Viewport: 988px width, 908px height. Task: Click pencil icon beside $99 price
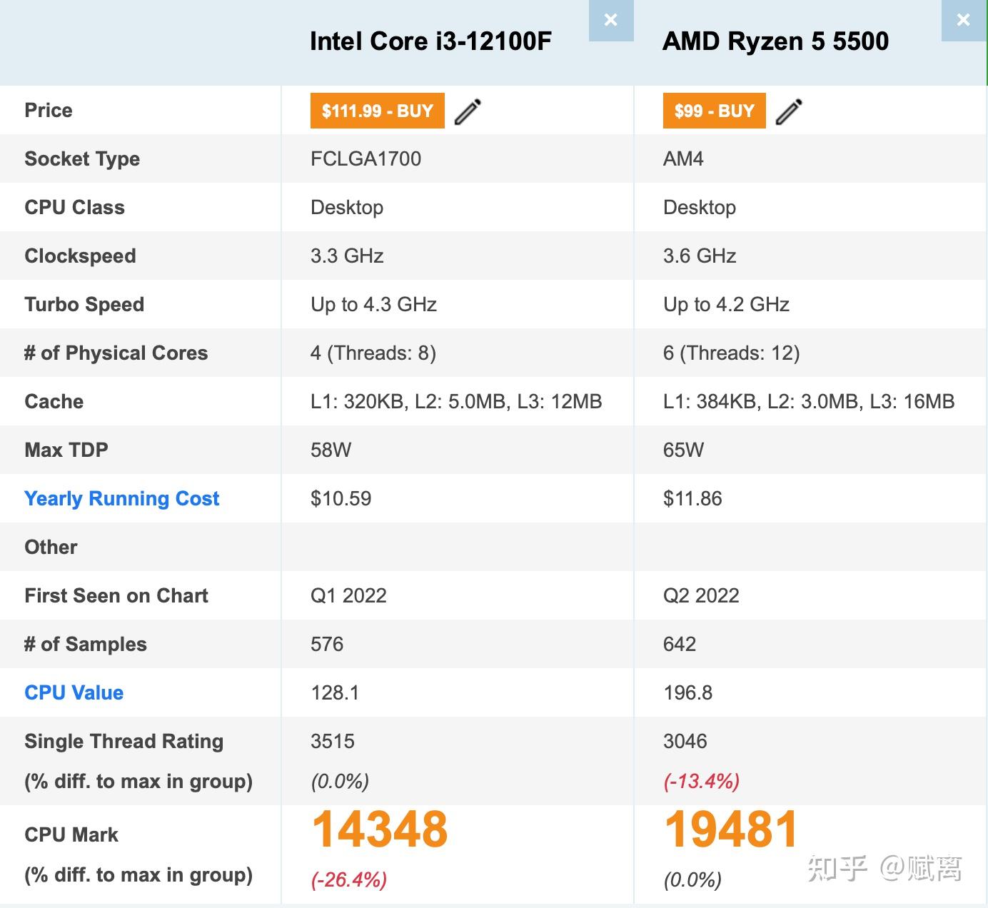[x=789, y=111]
